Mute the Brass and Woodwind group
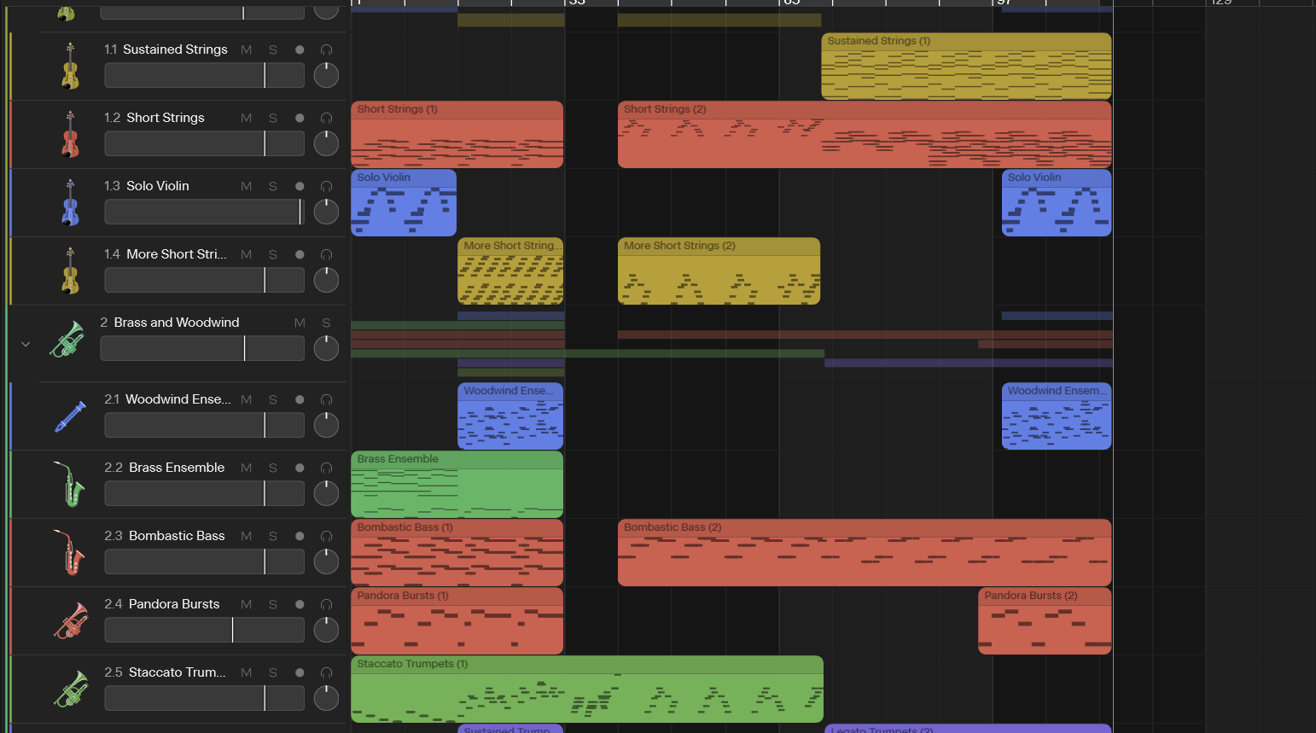This screenshot has width=1316, height=733. (300, 323)
